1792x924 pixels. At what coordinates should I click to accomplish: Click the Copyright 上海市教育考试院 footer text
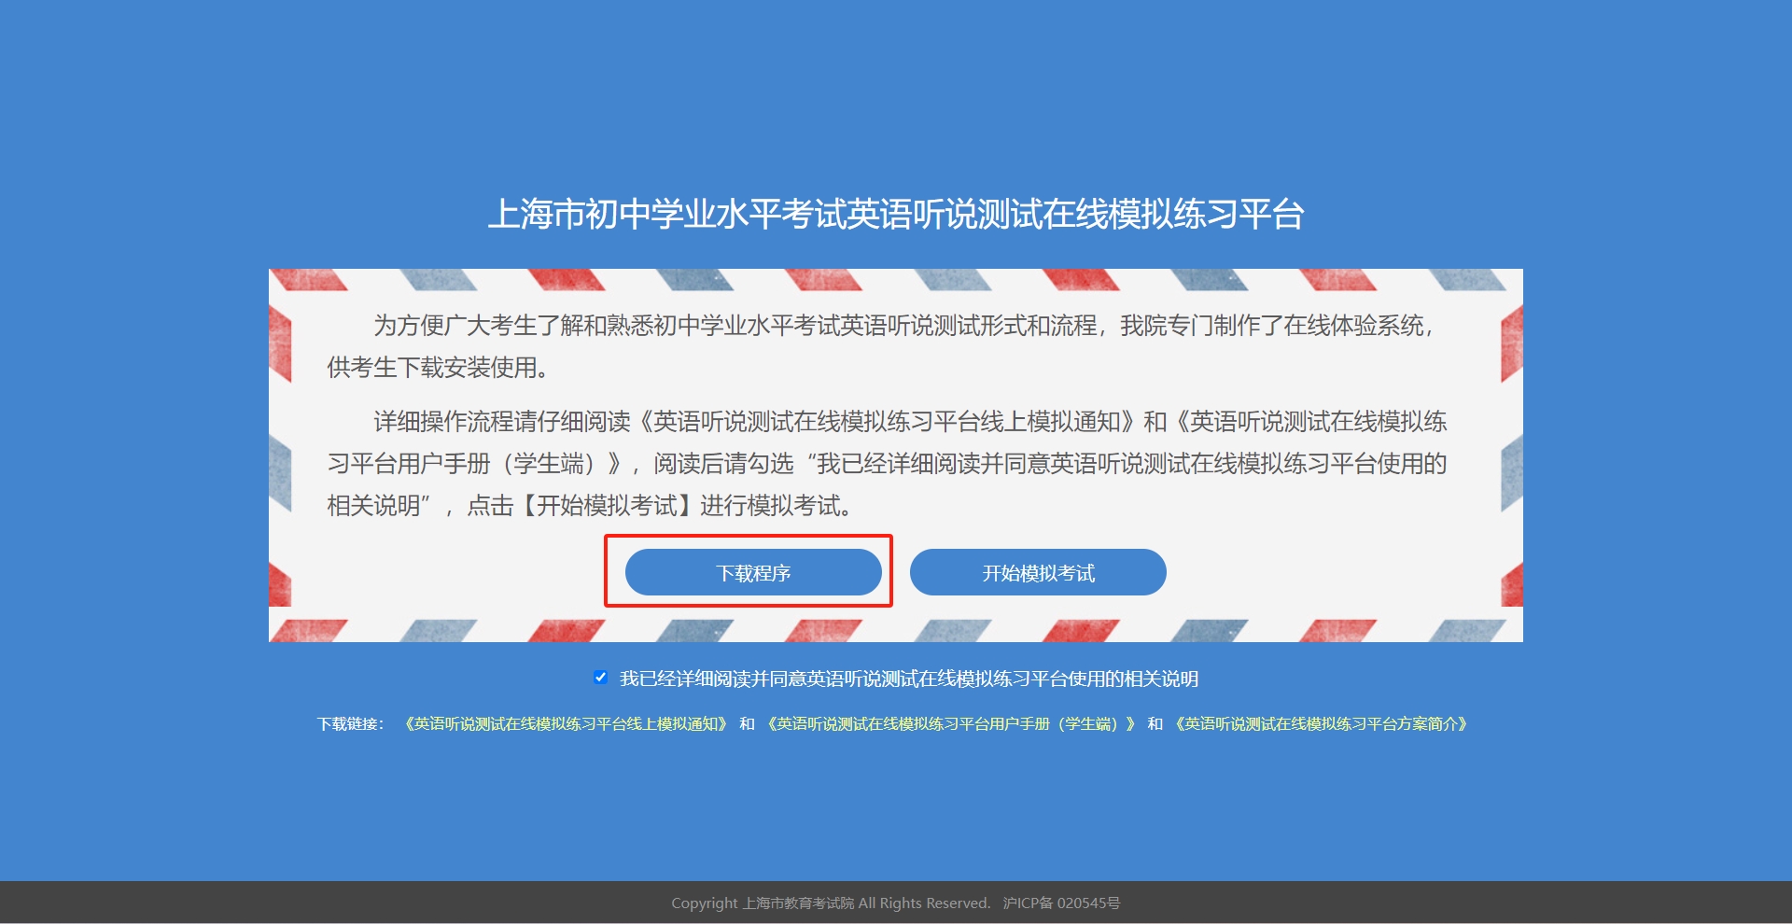point(830,903)
